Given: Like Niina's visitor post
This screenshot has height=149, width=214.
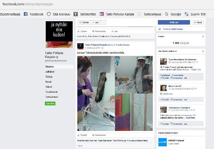Looking at the screenshot, I should (x=165, y=100).
